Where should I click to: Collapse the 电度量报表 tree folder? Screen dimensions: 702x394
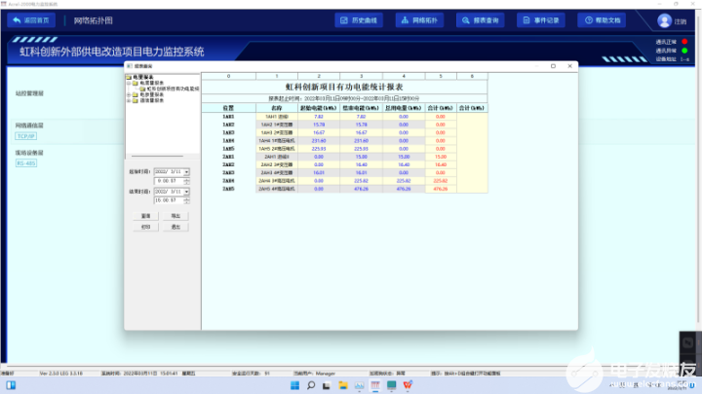click(129, 83)
